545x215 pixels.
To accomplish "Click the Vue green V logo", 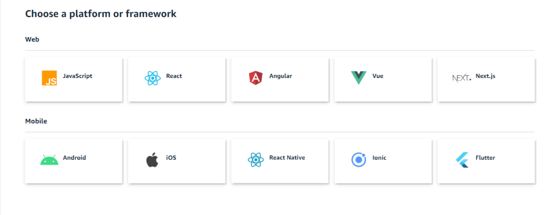I will (x=359, y=78).
